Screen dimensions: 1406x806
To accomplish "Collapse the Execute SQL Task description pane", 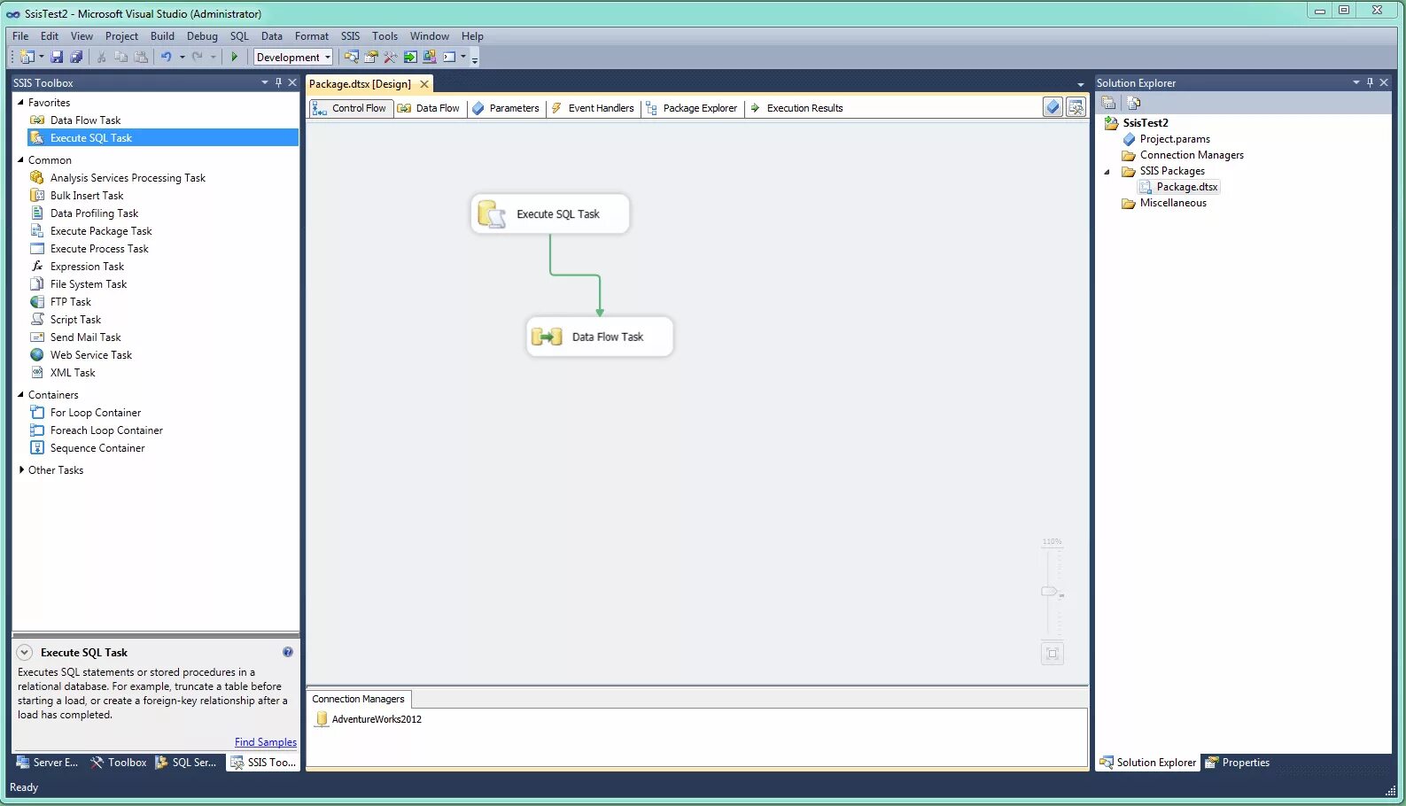I will pyautogui.click(x=25, y=652).
